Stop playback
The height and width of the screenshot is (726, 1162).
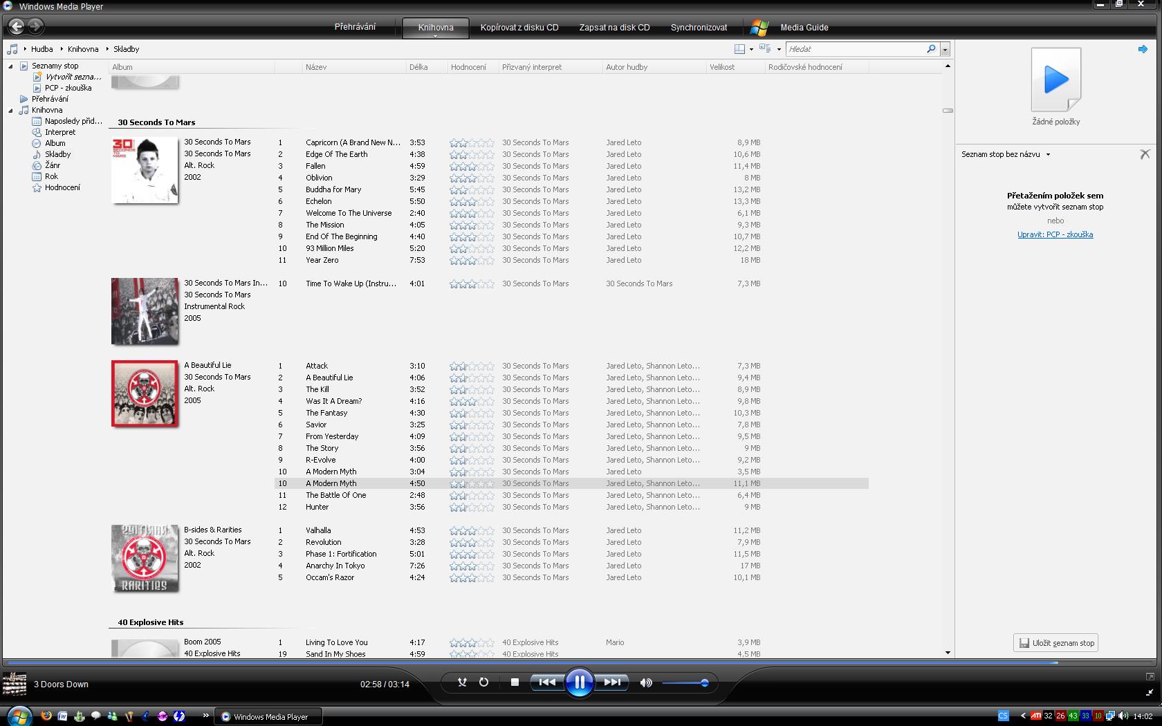(515, 682)
